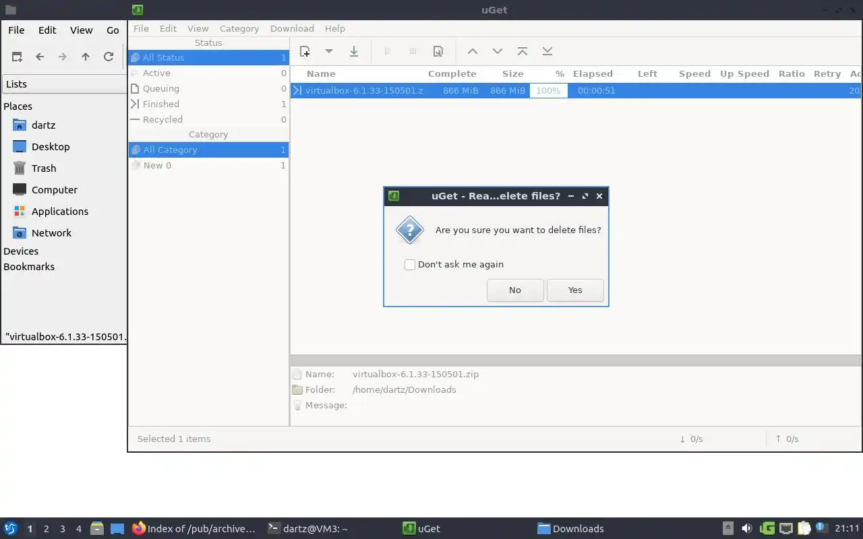This screenshot has height=539, width=863.
Task: Click the uGet tray icon
Action: [x=767, y=529]
